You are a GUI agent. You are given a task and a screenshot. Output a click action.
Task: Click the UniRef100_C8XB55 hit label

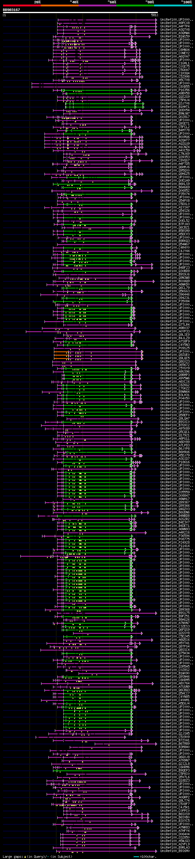pyautogui.click(x=175, y=87)
